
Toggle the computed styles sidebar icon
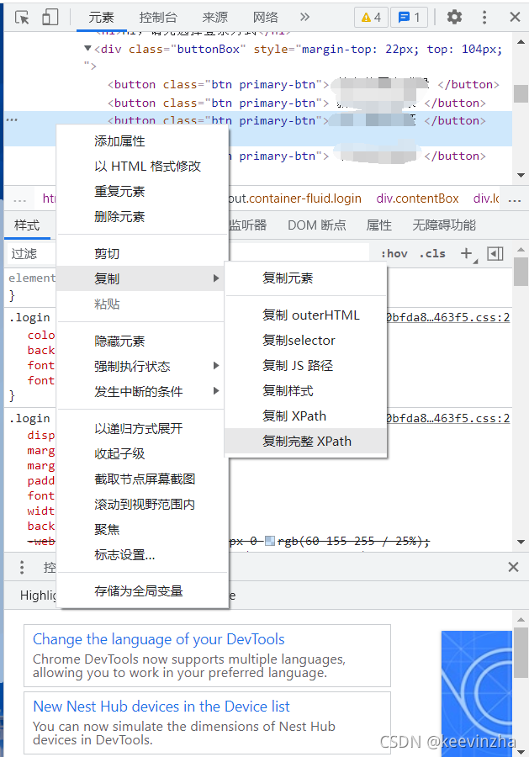click(x=495, y=253)
